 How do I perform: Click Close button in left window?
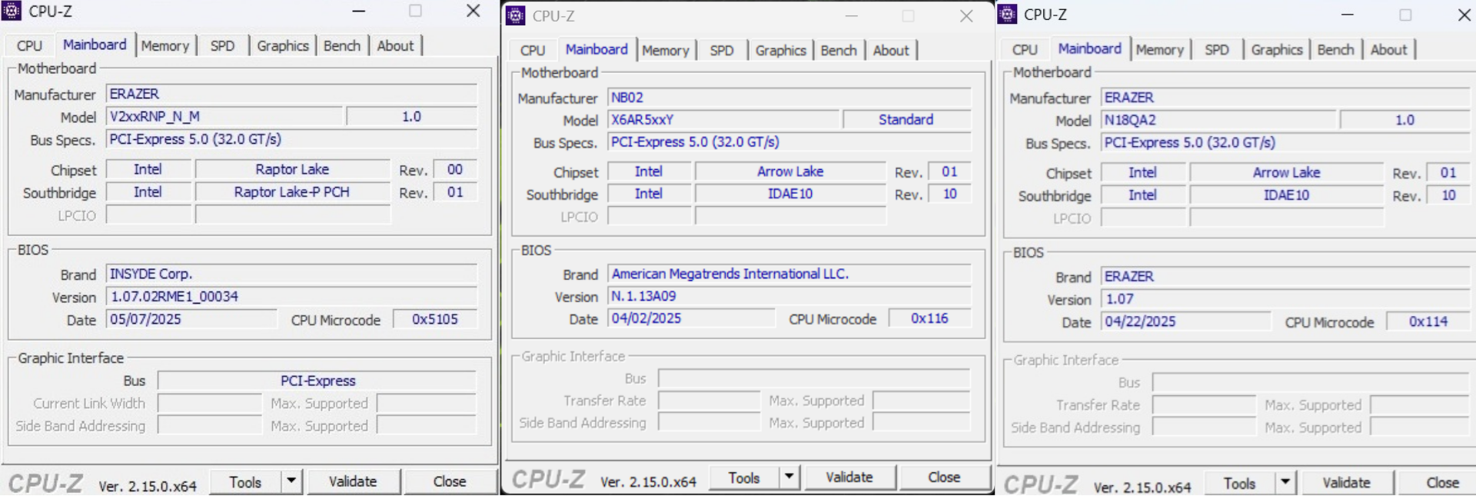pyautogui.click(x=450, y=481)
